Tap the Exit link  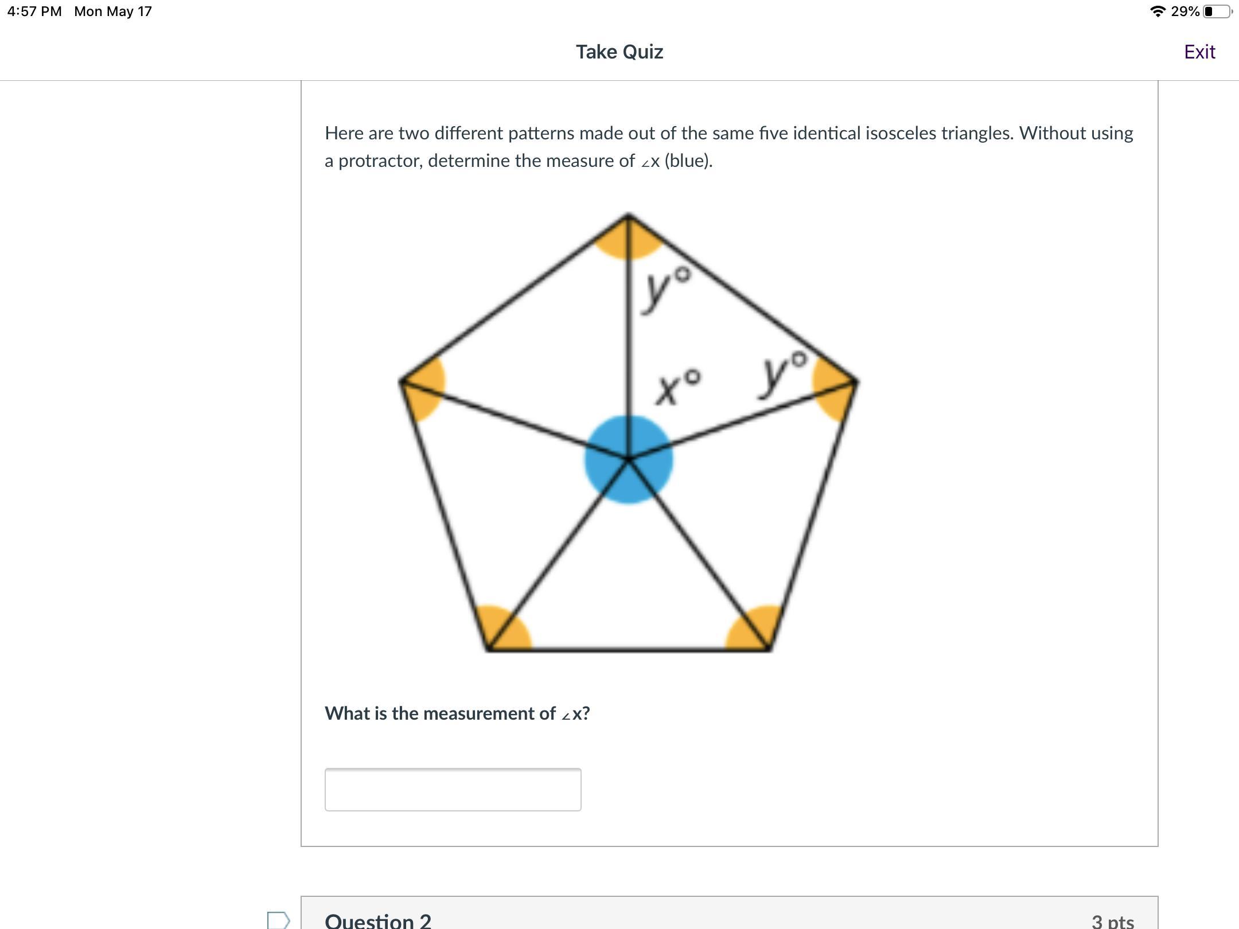(1199, 52)
